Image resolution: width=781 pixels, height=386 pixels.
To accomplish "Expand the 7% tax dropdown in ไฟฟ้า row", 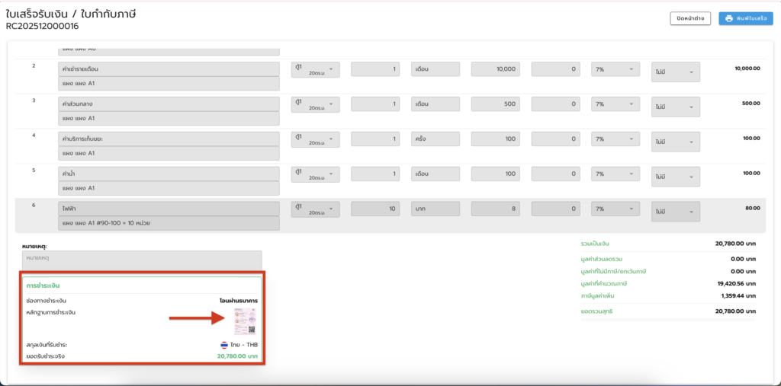I will click(615, 208).
